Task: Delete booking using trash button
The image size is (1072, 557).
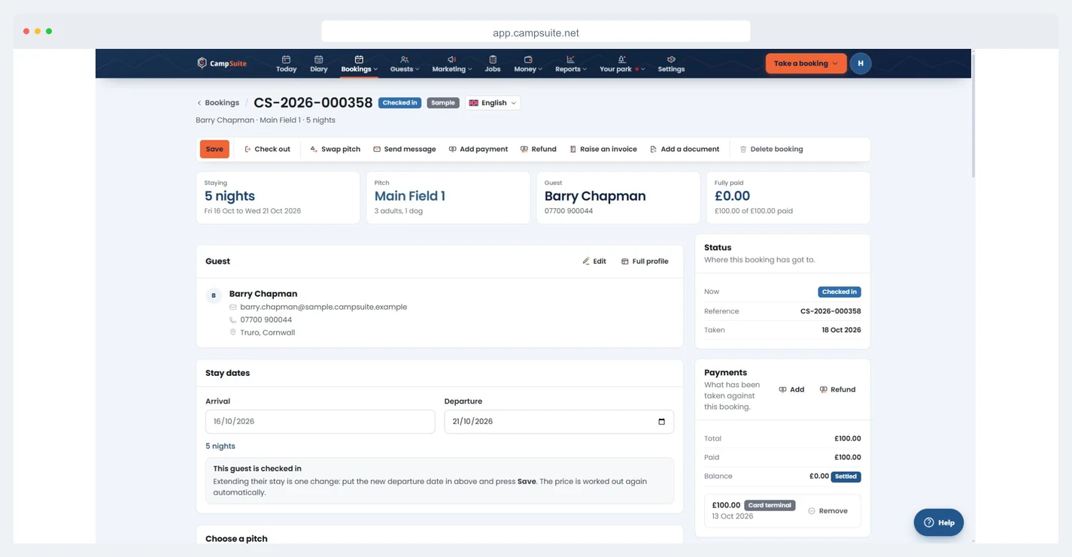Action: pos(771,149)
